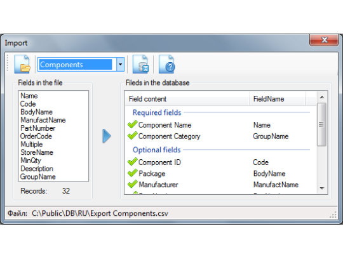Open file with the folder document icon

[x=22, y=65]
